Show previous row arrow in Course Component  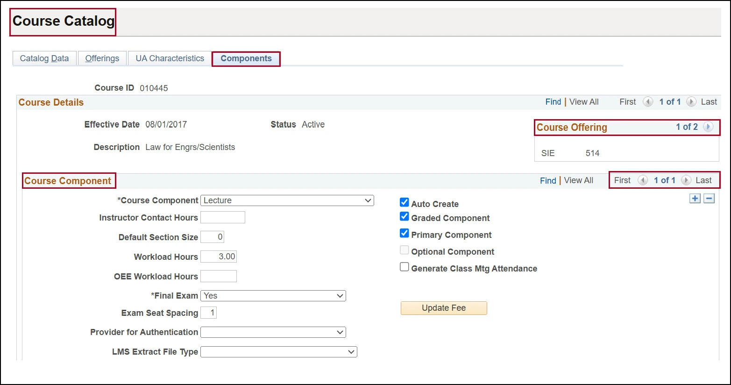click(x=643, y=180)
